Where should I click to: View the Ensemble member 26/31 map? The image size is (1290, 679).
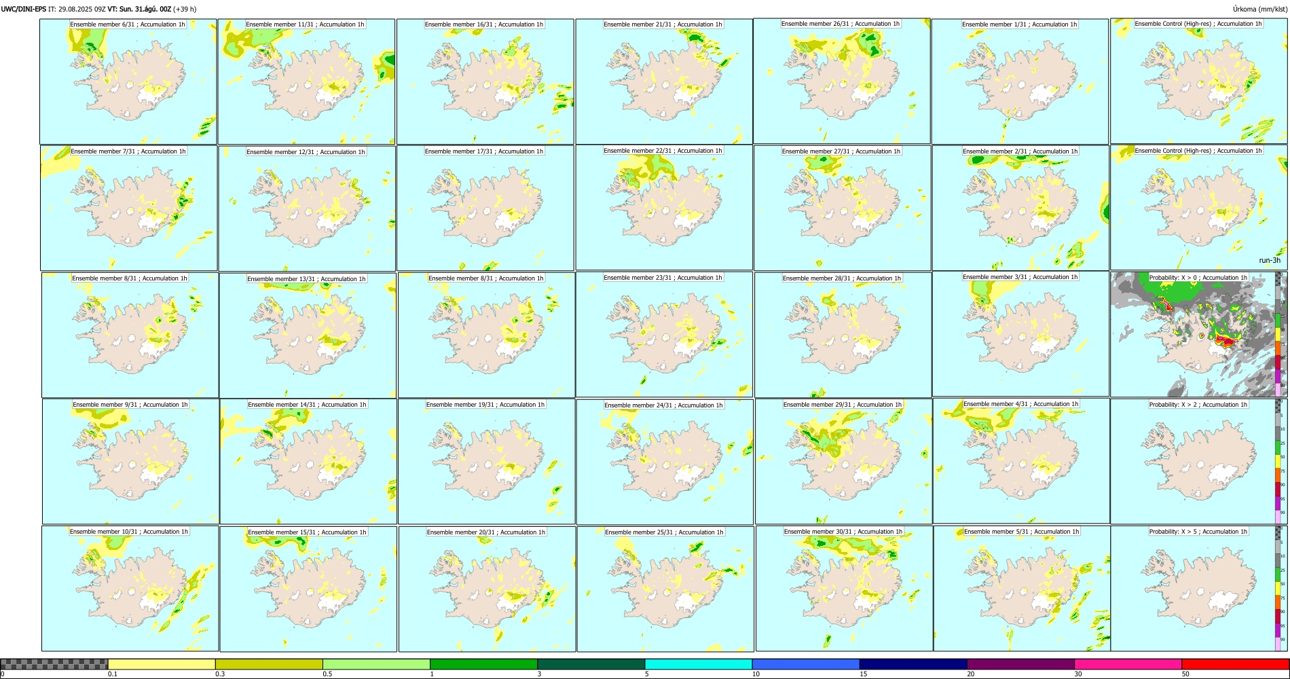[842, 81]
